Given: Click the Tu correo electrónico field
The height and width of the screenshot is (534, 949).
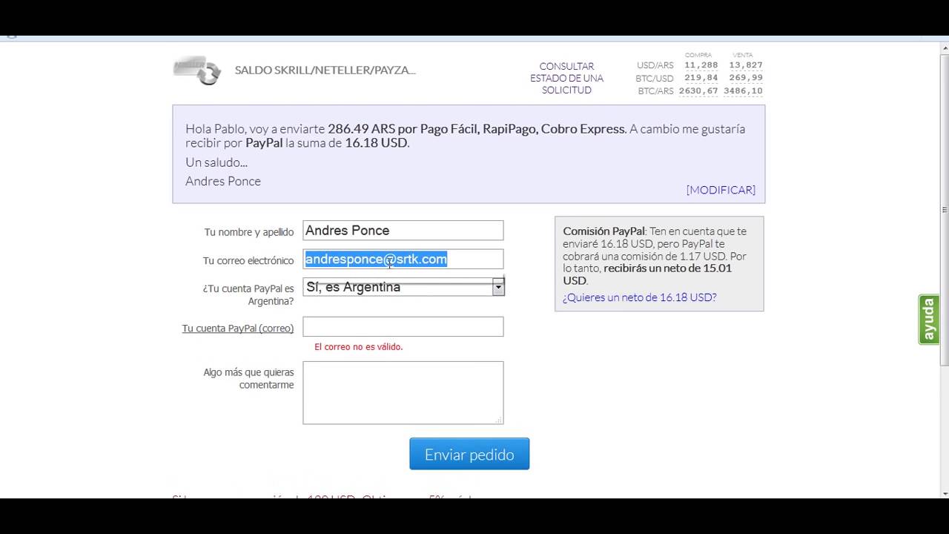Looking at the screenshot, I should [403, 259].
